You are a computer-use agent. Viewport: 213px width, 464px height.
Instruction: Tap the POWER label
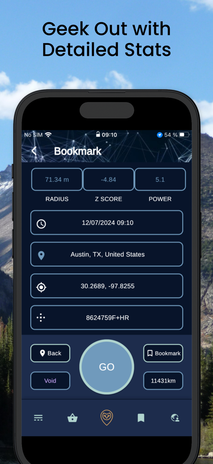pos(160,199)
